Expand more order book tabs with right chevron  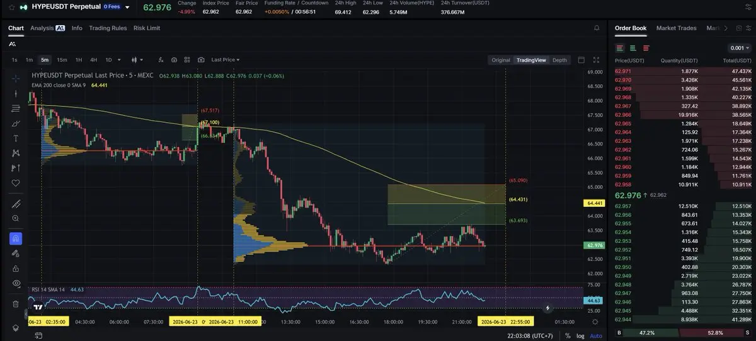725,28
